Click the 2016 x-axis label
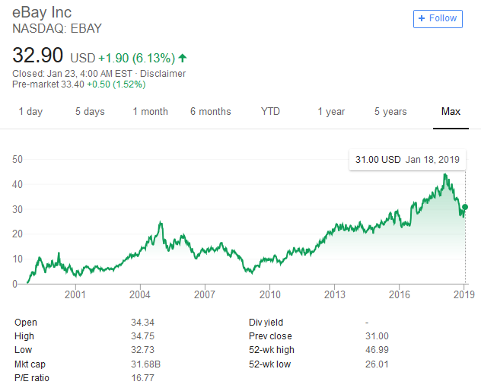481x388 pixels. coord(400,294)
